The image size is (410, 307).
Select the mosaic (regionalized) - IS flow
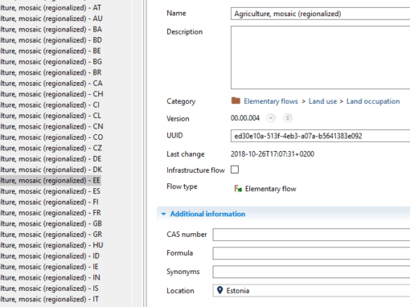pyautogui.click(x=49, y=289)
